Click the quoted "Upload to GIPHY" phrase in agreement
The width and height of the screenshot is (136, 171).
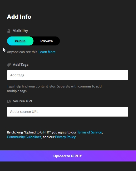37,132
